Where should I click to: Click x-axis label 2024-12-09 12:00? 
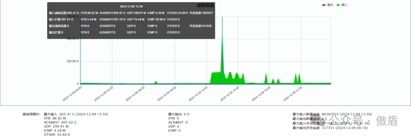(198, 94)
